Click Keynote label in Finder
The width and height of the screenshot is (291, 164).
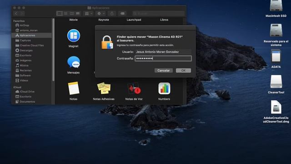click(104, 20)
